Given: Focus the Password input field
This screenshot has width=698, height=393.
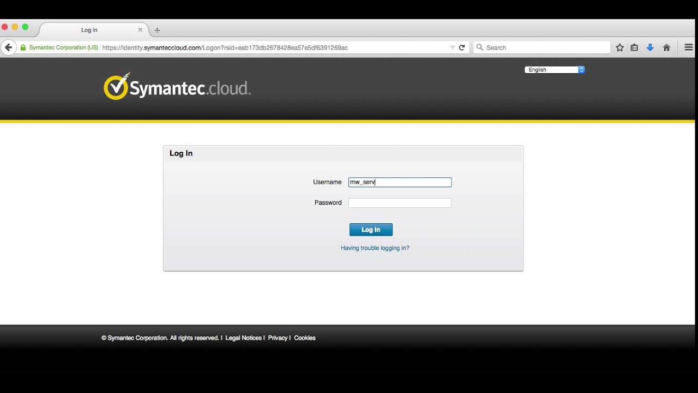Looking at the screenshot, I should click(x=400, y=203).
